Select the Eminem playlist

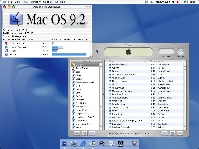click(79, 100)
